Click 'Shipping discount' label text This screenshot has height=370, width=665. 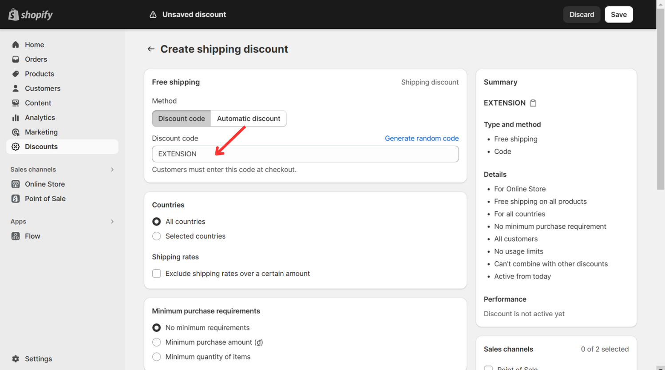(x=430, y=82)
